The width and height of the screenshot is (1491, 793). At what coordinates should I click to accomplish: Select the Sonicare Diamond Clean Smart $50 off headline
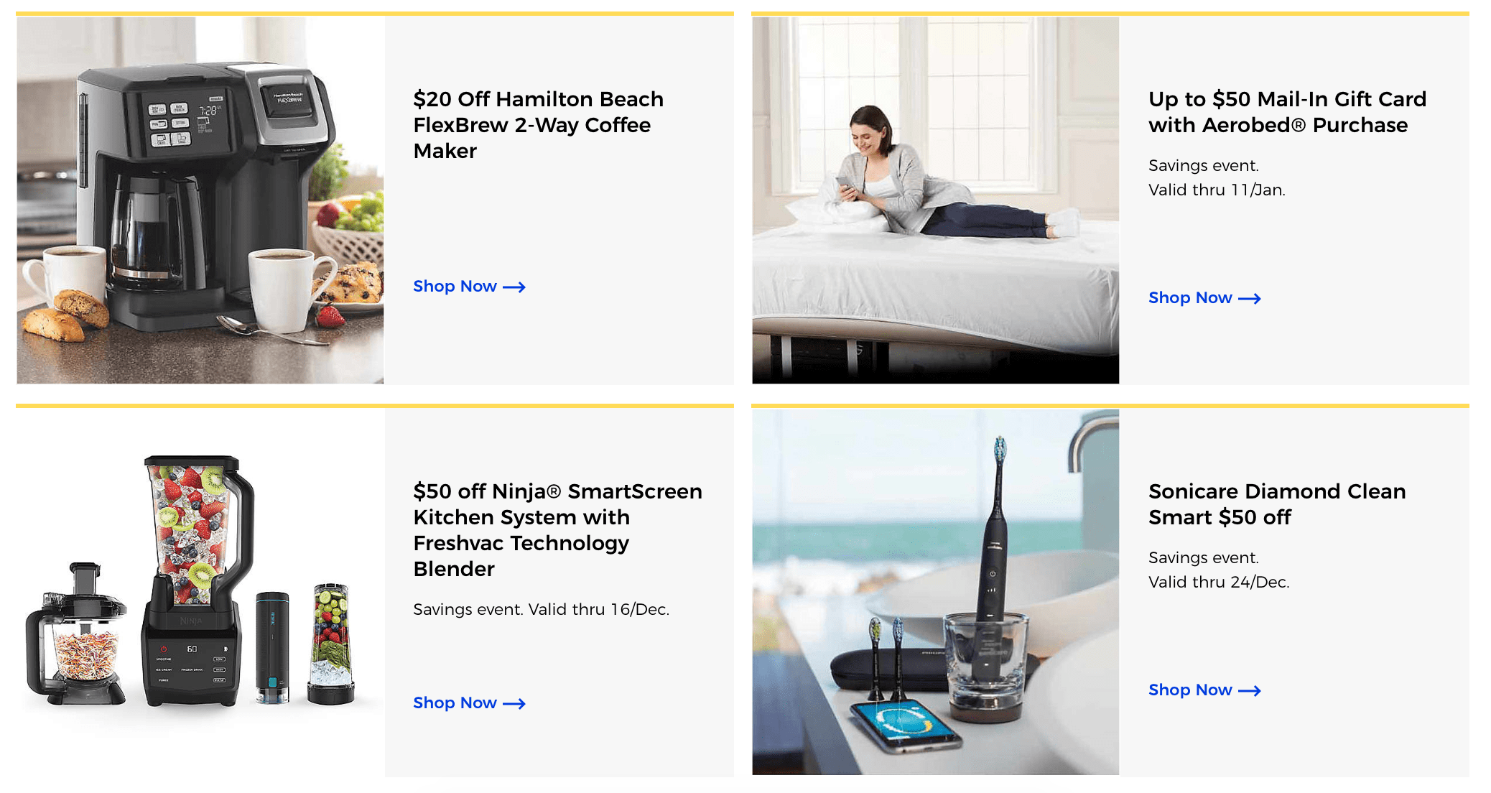pyautogui.click(x=1277, y=504)
